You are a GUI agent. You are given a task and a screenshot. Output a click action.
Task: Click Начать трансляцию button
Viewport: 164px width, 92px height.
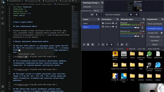tap(155, 24)
